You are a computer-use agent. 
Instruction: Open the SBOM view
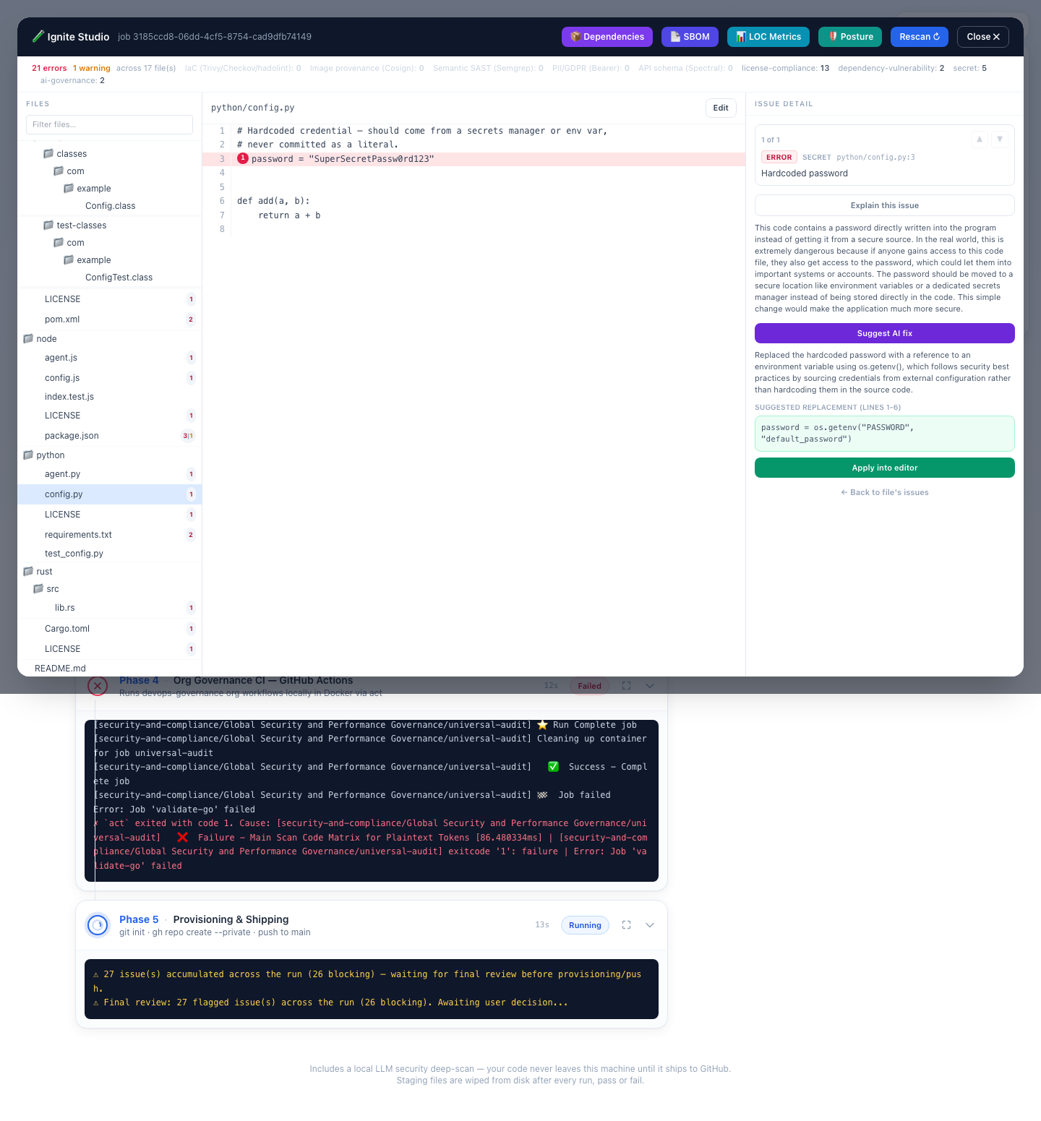tap(690, 37)
